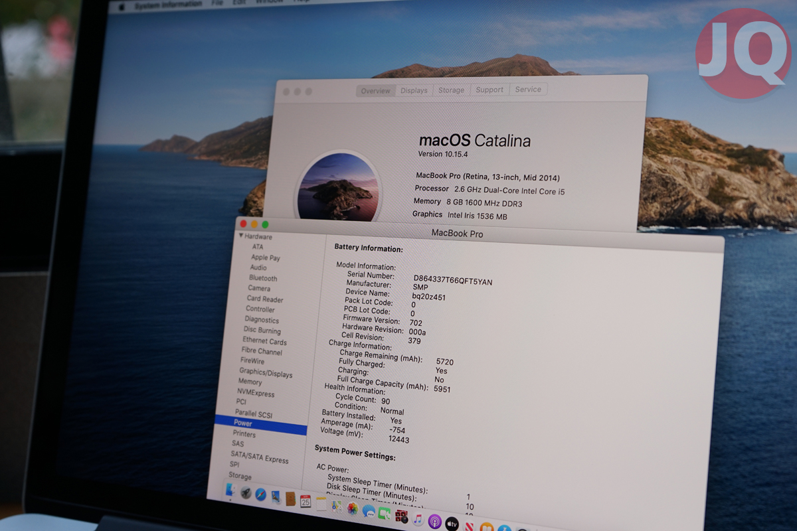
Task: Select PCI in sidebar
Action: pos(241,402)
